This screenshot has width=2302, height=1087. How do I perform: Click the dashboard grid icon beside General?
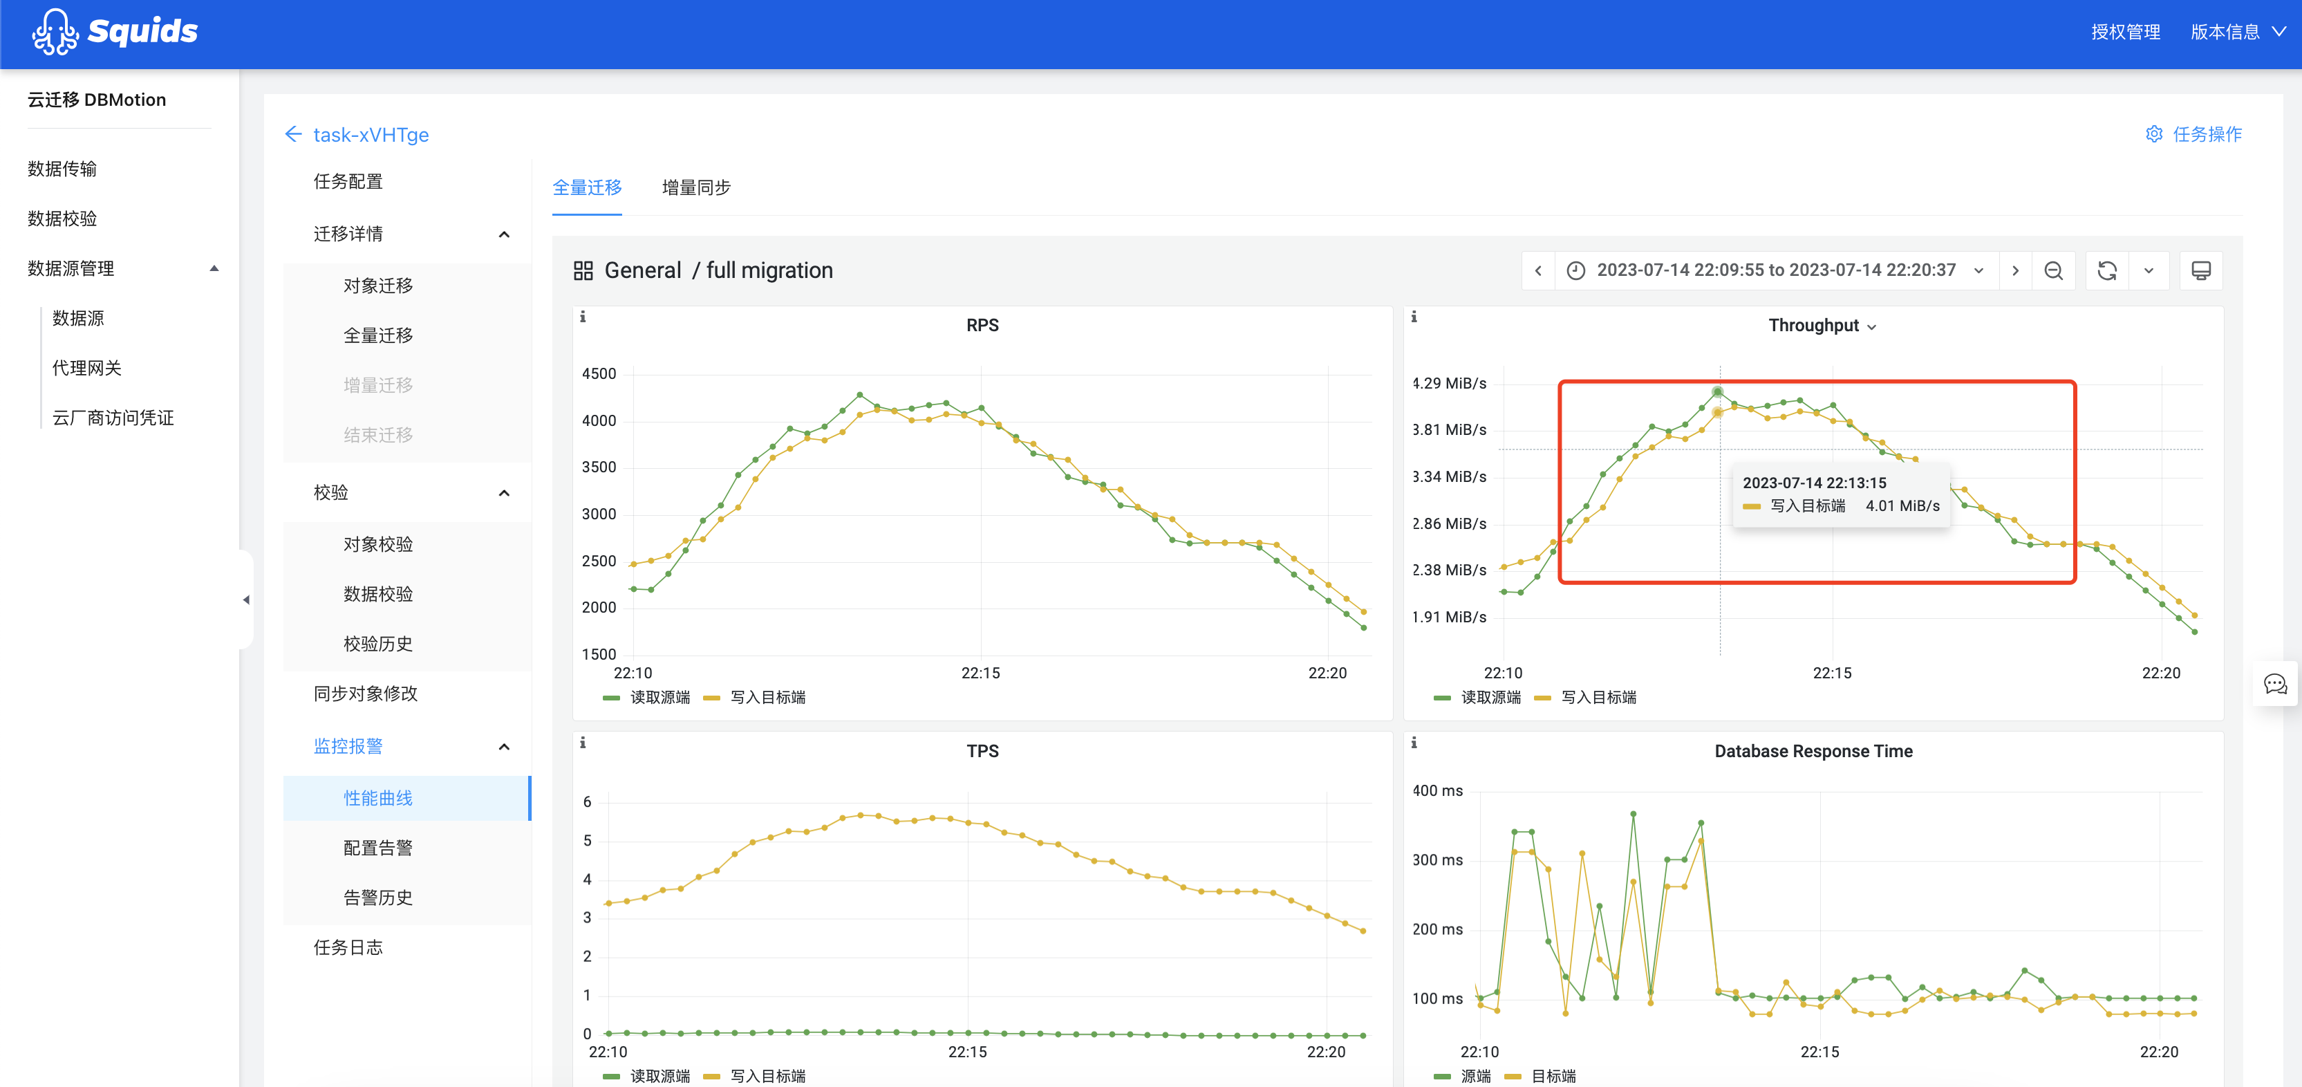(x=583, y=271)
